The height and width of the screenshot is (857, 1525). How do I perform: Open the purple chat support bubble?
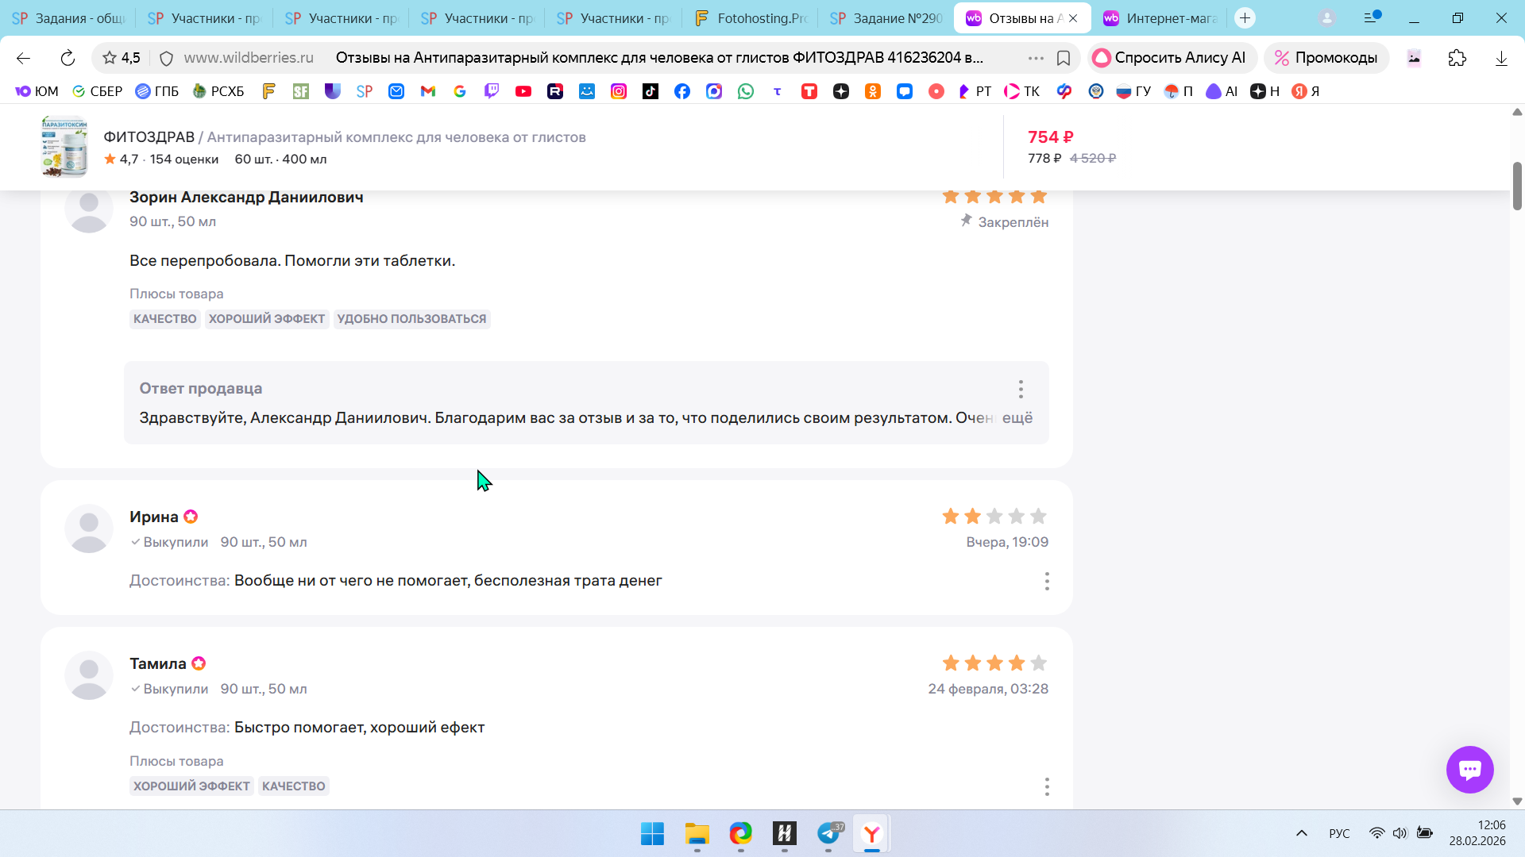(1469, 769)
